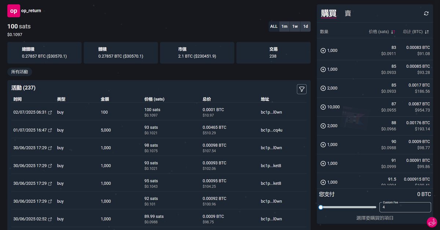This screenshot has height=230, width=440.
Task: Click the 選擇要購買的項目 button
Action: point(375,218)
